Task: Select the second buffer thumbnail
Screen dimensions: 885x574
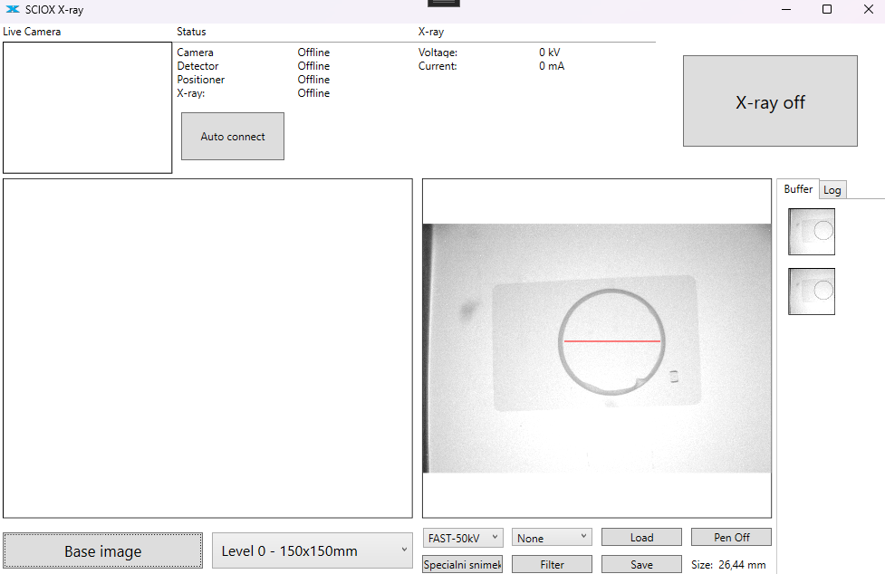Action: [x=811, y=291]
